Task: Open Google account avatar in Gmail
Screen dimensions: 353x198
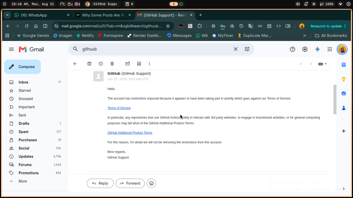Action: pos(342,49)
